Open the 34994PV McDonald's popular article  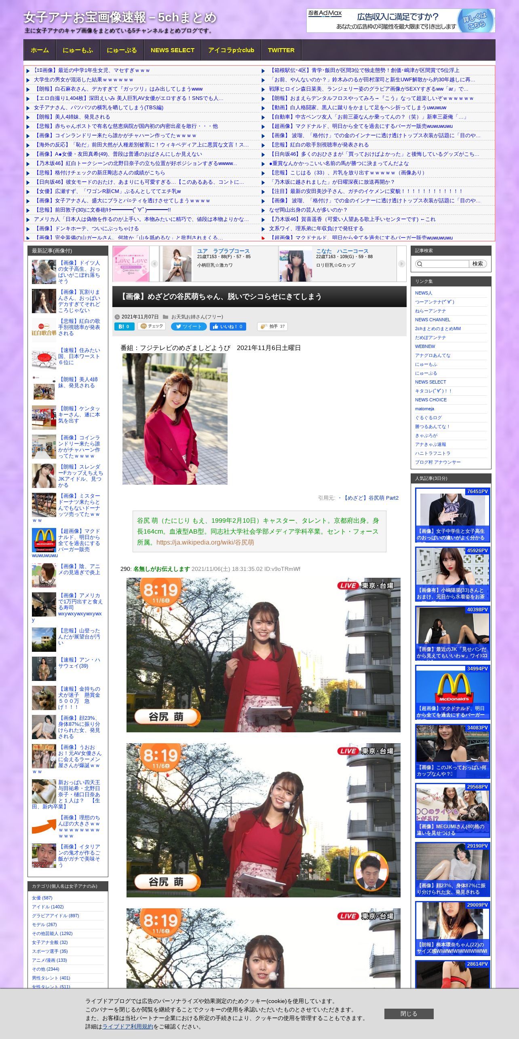tap(452, 692)
